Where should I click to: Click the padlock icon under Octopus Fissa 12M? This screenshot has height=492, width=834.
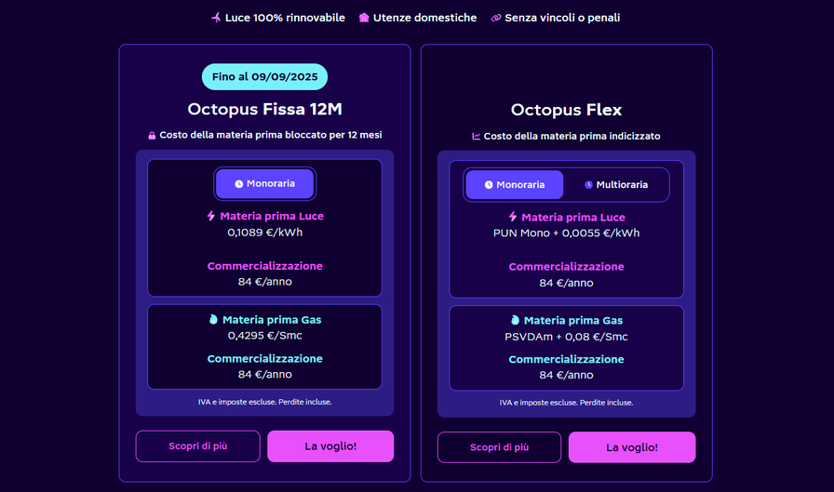click(152, 136)
